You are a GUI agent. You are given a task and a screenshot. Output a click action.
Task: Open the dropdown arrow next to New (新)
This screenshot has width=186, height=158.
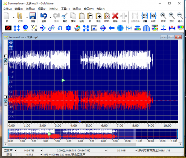13,17
